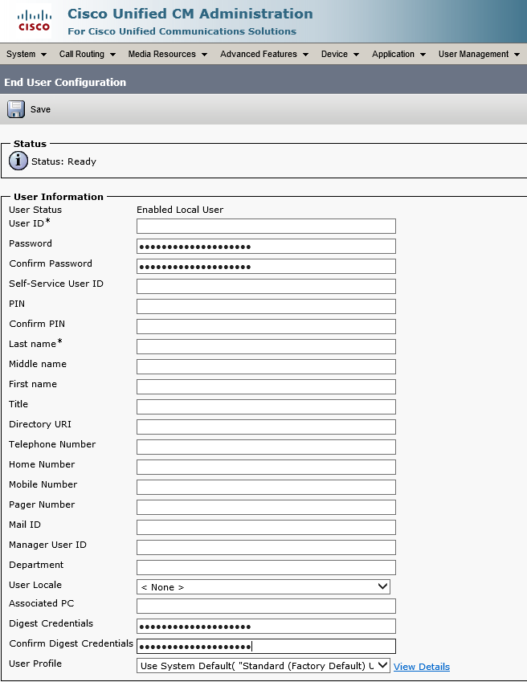Open the Media Resources menu

click(167, 55)
